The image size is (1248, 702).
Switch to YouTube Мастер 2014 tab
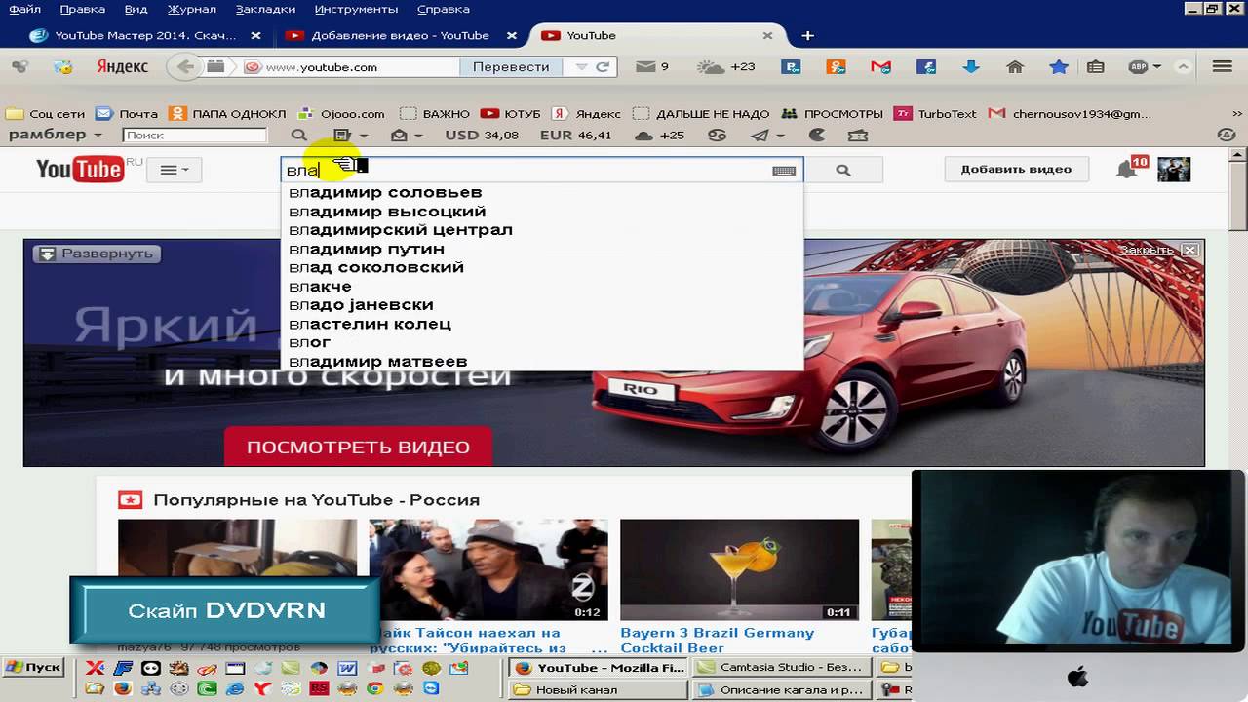(x=145, y=35)
